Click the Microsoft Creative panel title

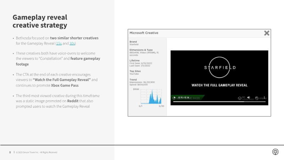(144, 33)
